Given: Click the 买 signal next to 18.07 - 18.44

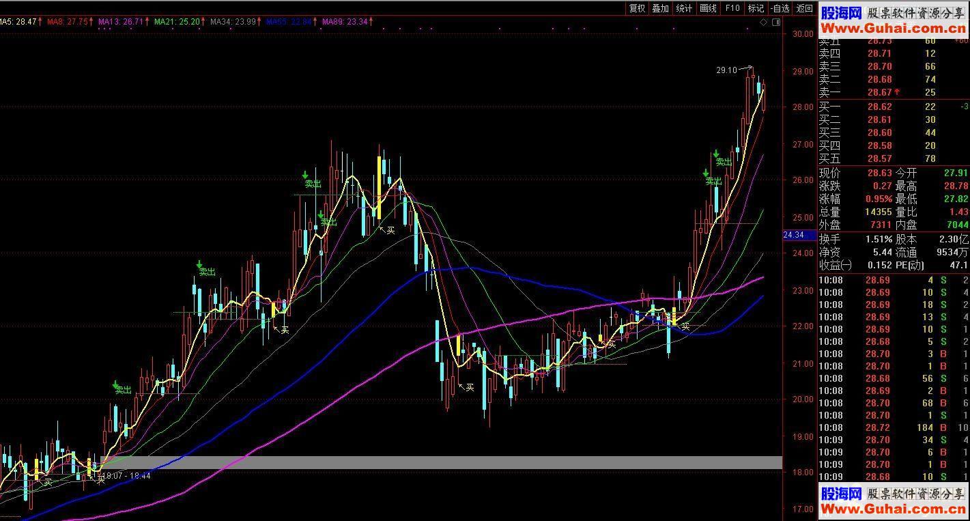Looking at the screenshot, I should click(101, 479).
